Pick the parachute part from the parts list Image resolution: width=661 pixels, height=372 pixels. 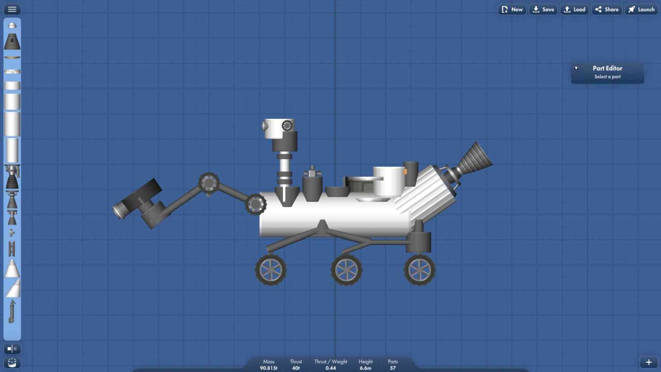pyautogui.click(x=12, y=25)
